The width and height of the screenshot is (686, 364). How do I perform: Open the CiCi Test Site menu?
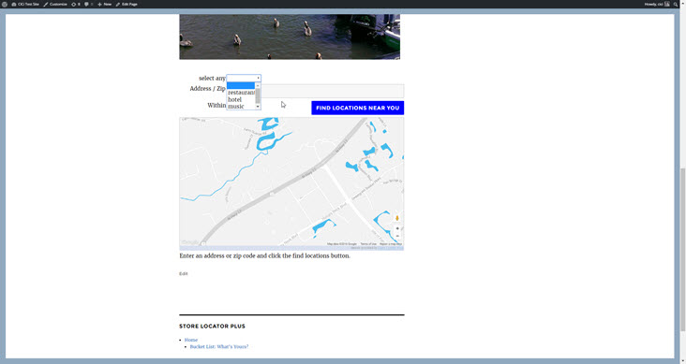click(x=25, y=4)
